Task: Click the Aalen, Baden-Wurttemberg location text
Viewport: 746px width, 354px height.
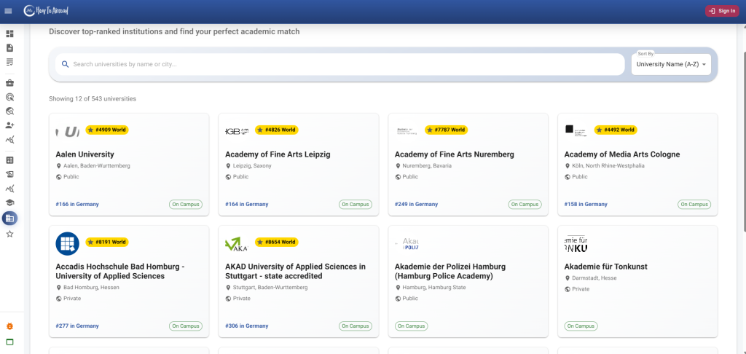Action: pos(97,166)
